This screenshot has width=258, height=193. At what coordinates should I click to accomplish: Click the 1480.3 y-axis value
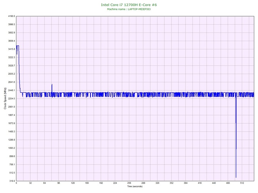tap(12, 131)
